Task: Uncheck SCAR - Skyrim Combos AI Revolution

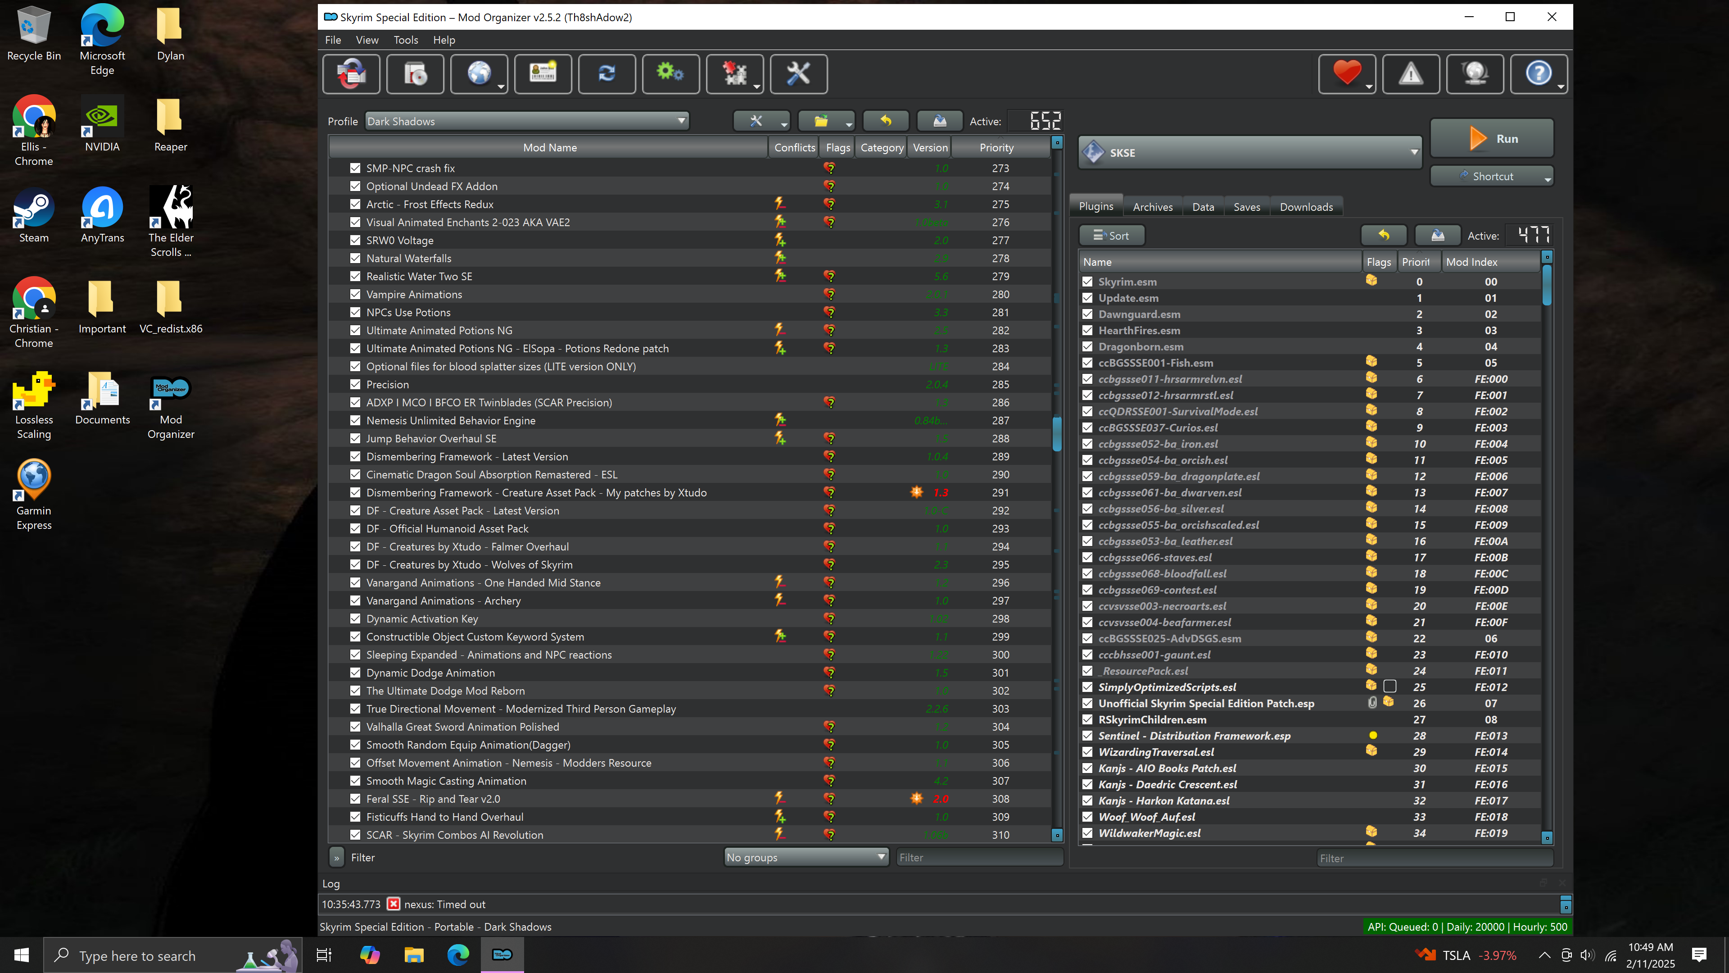Action: (355, 835)
